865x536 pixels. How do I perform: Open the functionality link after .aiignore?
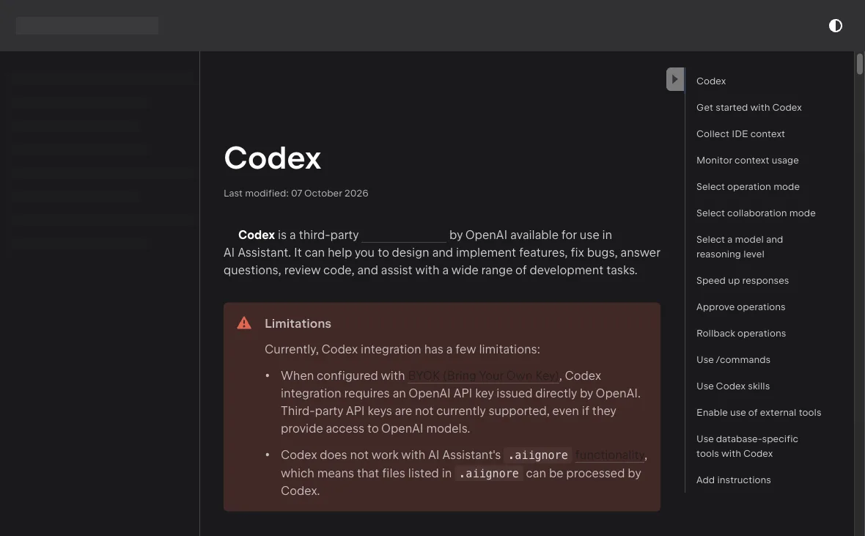[610, 455]
